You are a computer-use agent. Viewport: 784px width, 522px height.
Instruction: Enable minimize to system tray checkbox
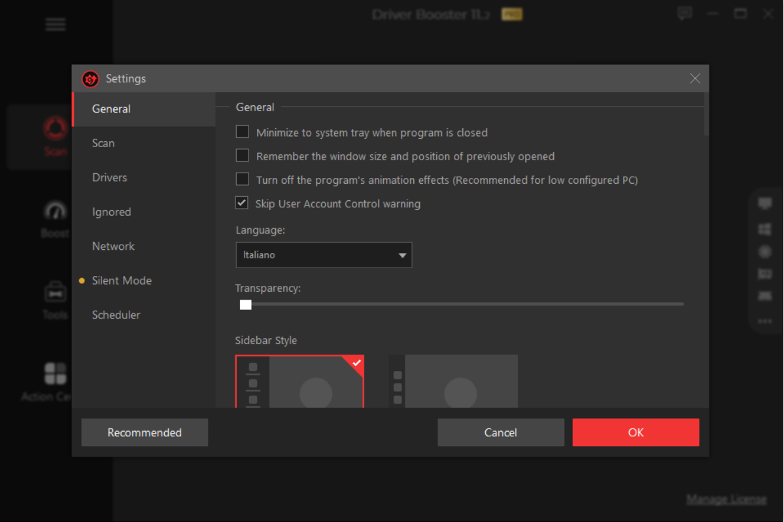point(243,132)
